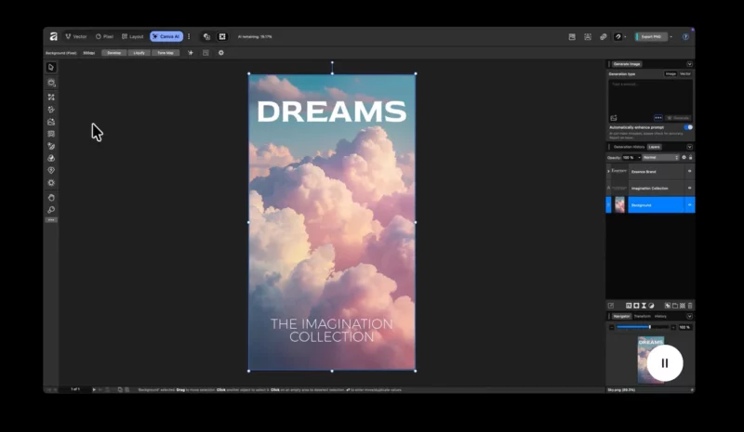
Task: Expand the Essence Brand layer group
Action: tap(608, 172)
